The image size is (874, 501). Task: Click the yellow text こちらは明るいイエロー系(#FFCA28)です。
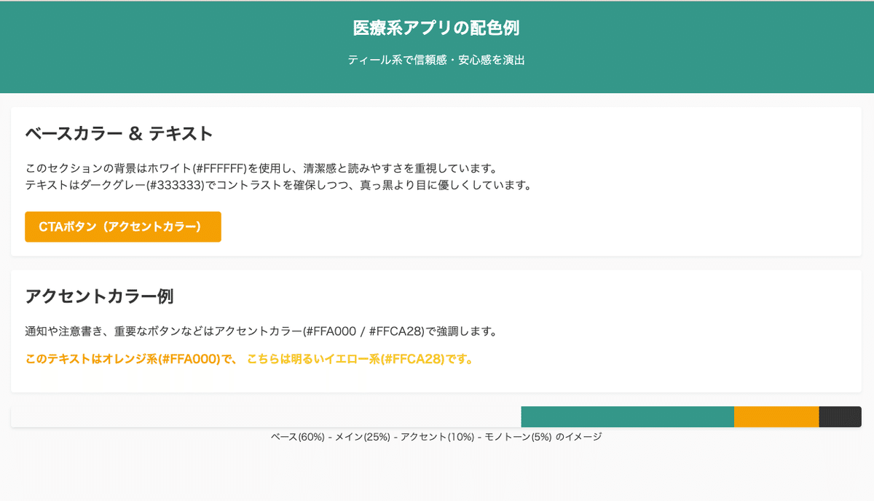[360, 359]
